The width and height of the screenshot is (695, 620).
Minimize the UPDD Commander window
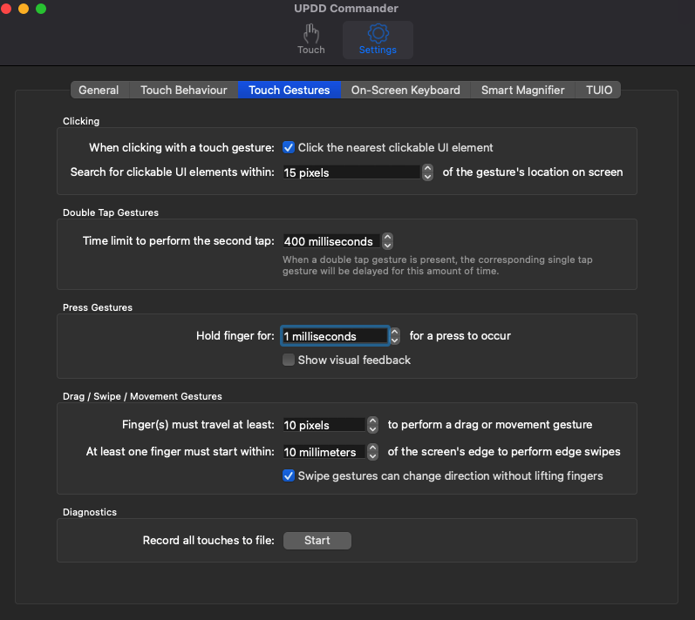(x=24, y=9)
